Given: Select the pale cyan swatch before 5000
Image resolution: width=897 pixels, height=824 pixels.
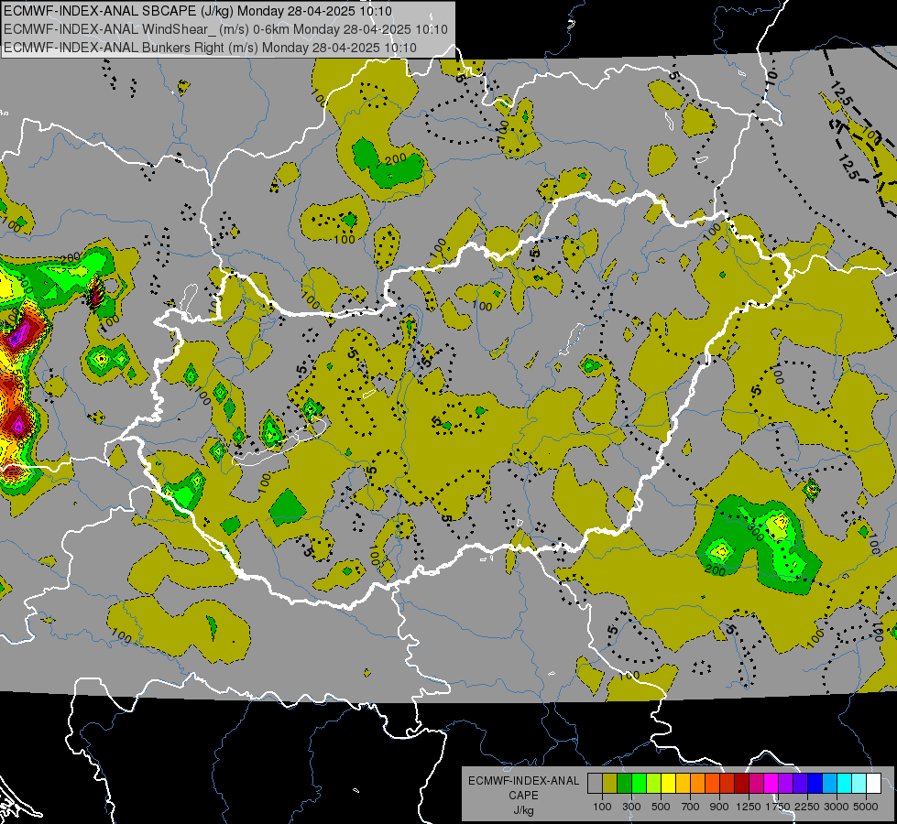Looking at the screenshot, I should (859, 783).
